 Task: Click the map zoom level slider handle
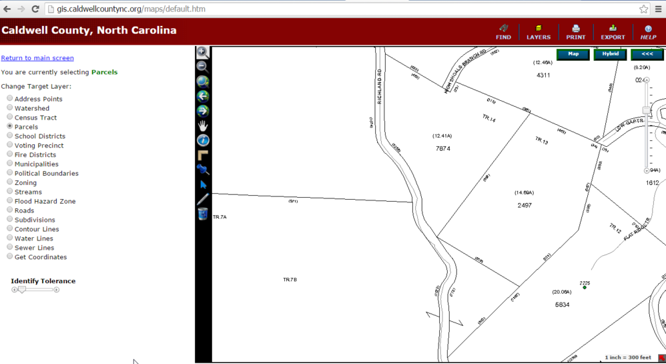646,111
